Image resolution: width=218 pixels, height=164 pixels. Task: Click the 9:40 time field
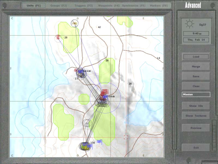click(196, 34)
